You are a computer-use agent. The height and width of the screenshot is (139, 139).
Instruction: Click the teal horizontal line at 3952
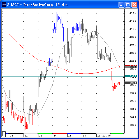point(63,77)
